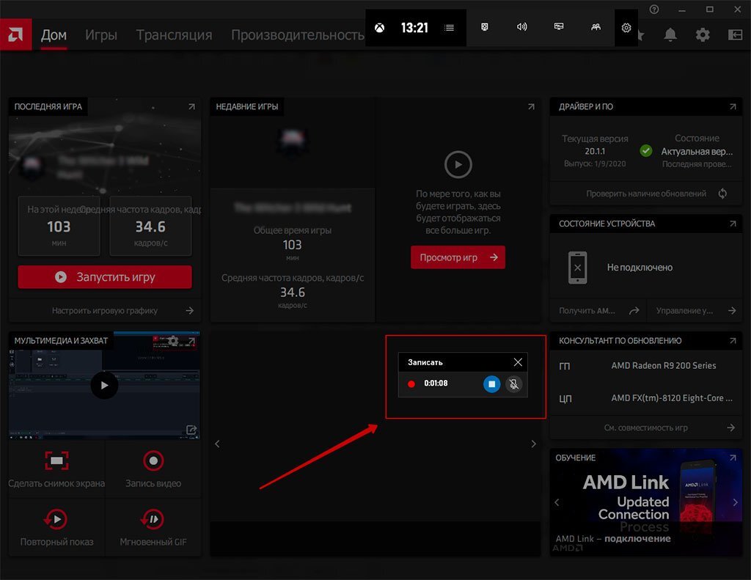Expand the Недавние игры panel
This screenshot has height=580, width=751.
click(x=531, y=107)
